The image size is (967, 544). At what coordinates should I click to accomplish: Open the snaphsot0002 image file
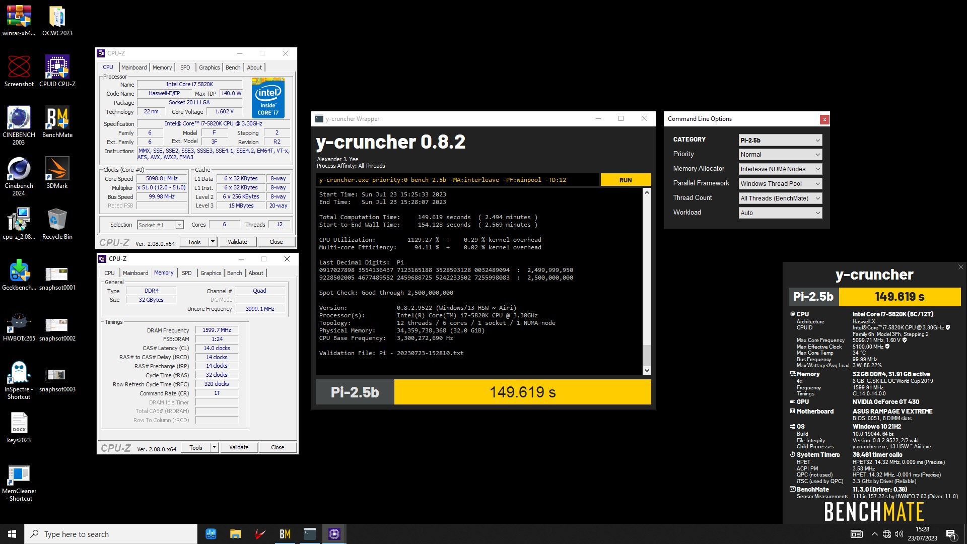tap(57, 326)
